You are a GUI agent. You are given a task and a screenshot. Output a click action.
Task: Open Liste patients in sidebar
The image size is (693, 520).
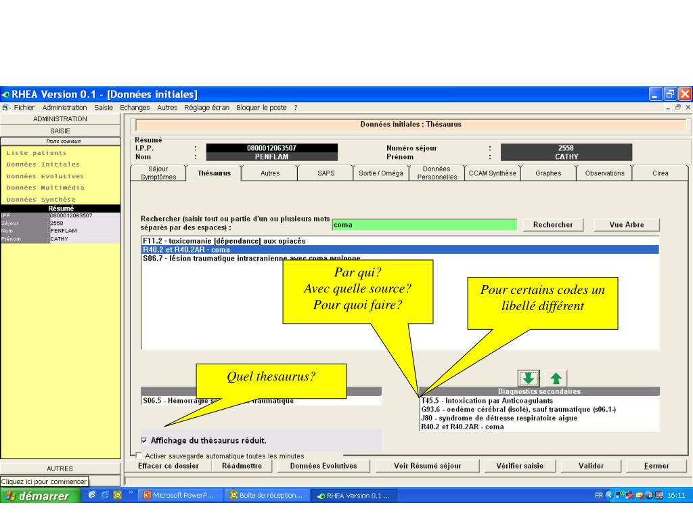[x=37, y=153]
